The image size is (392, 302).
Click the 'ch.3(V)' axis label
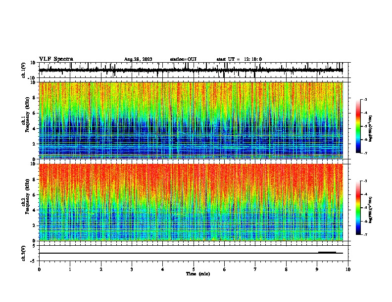24,253
